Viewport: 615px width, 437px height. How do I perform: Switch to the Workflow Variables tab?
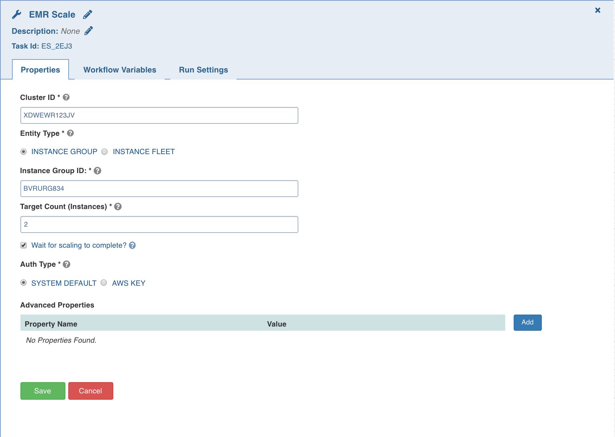120,70
